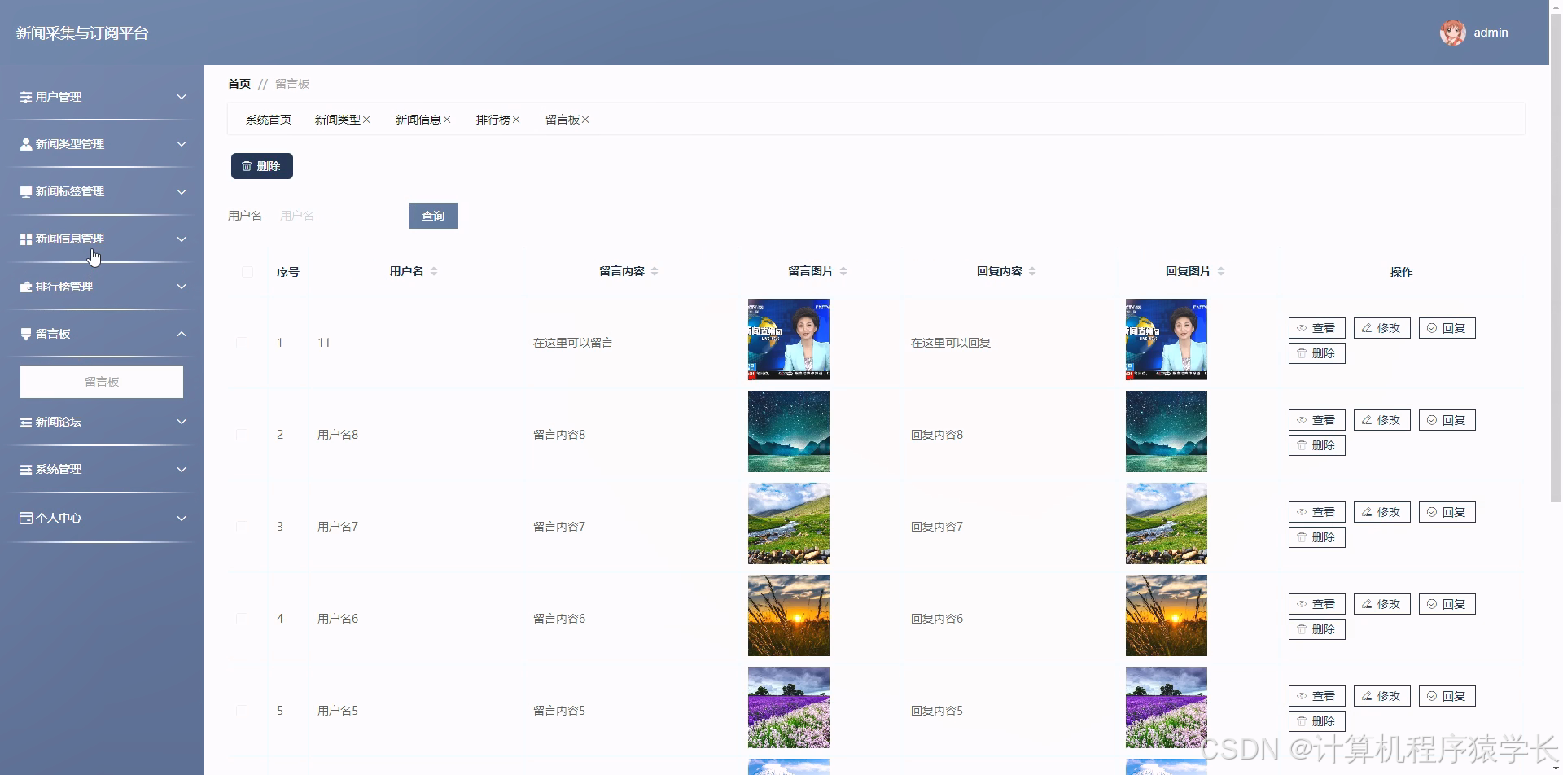Click the 新闻标签管理 monitor icon

(x=26, y=191)
